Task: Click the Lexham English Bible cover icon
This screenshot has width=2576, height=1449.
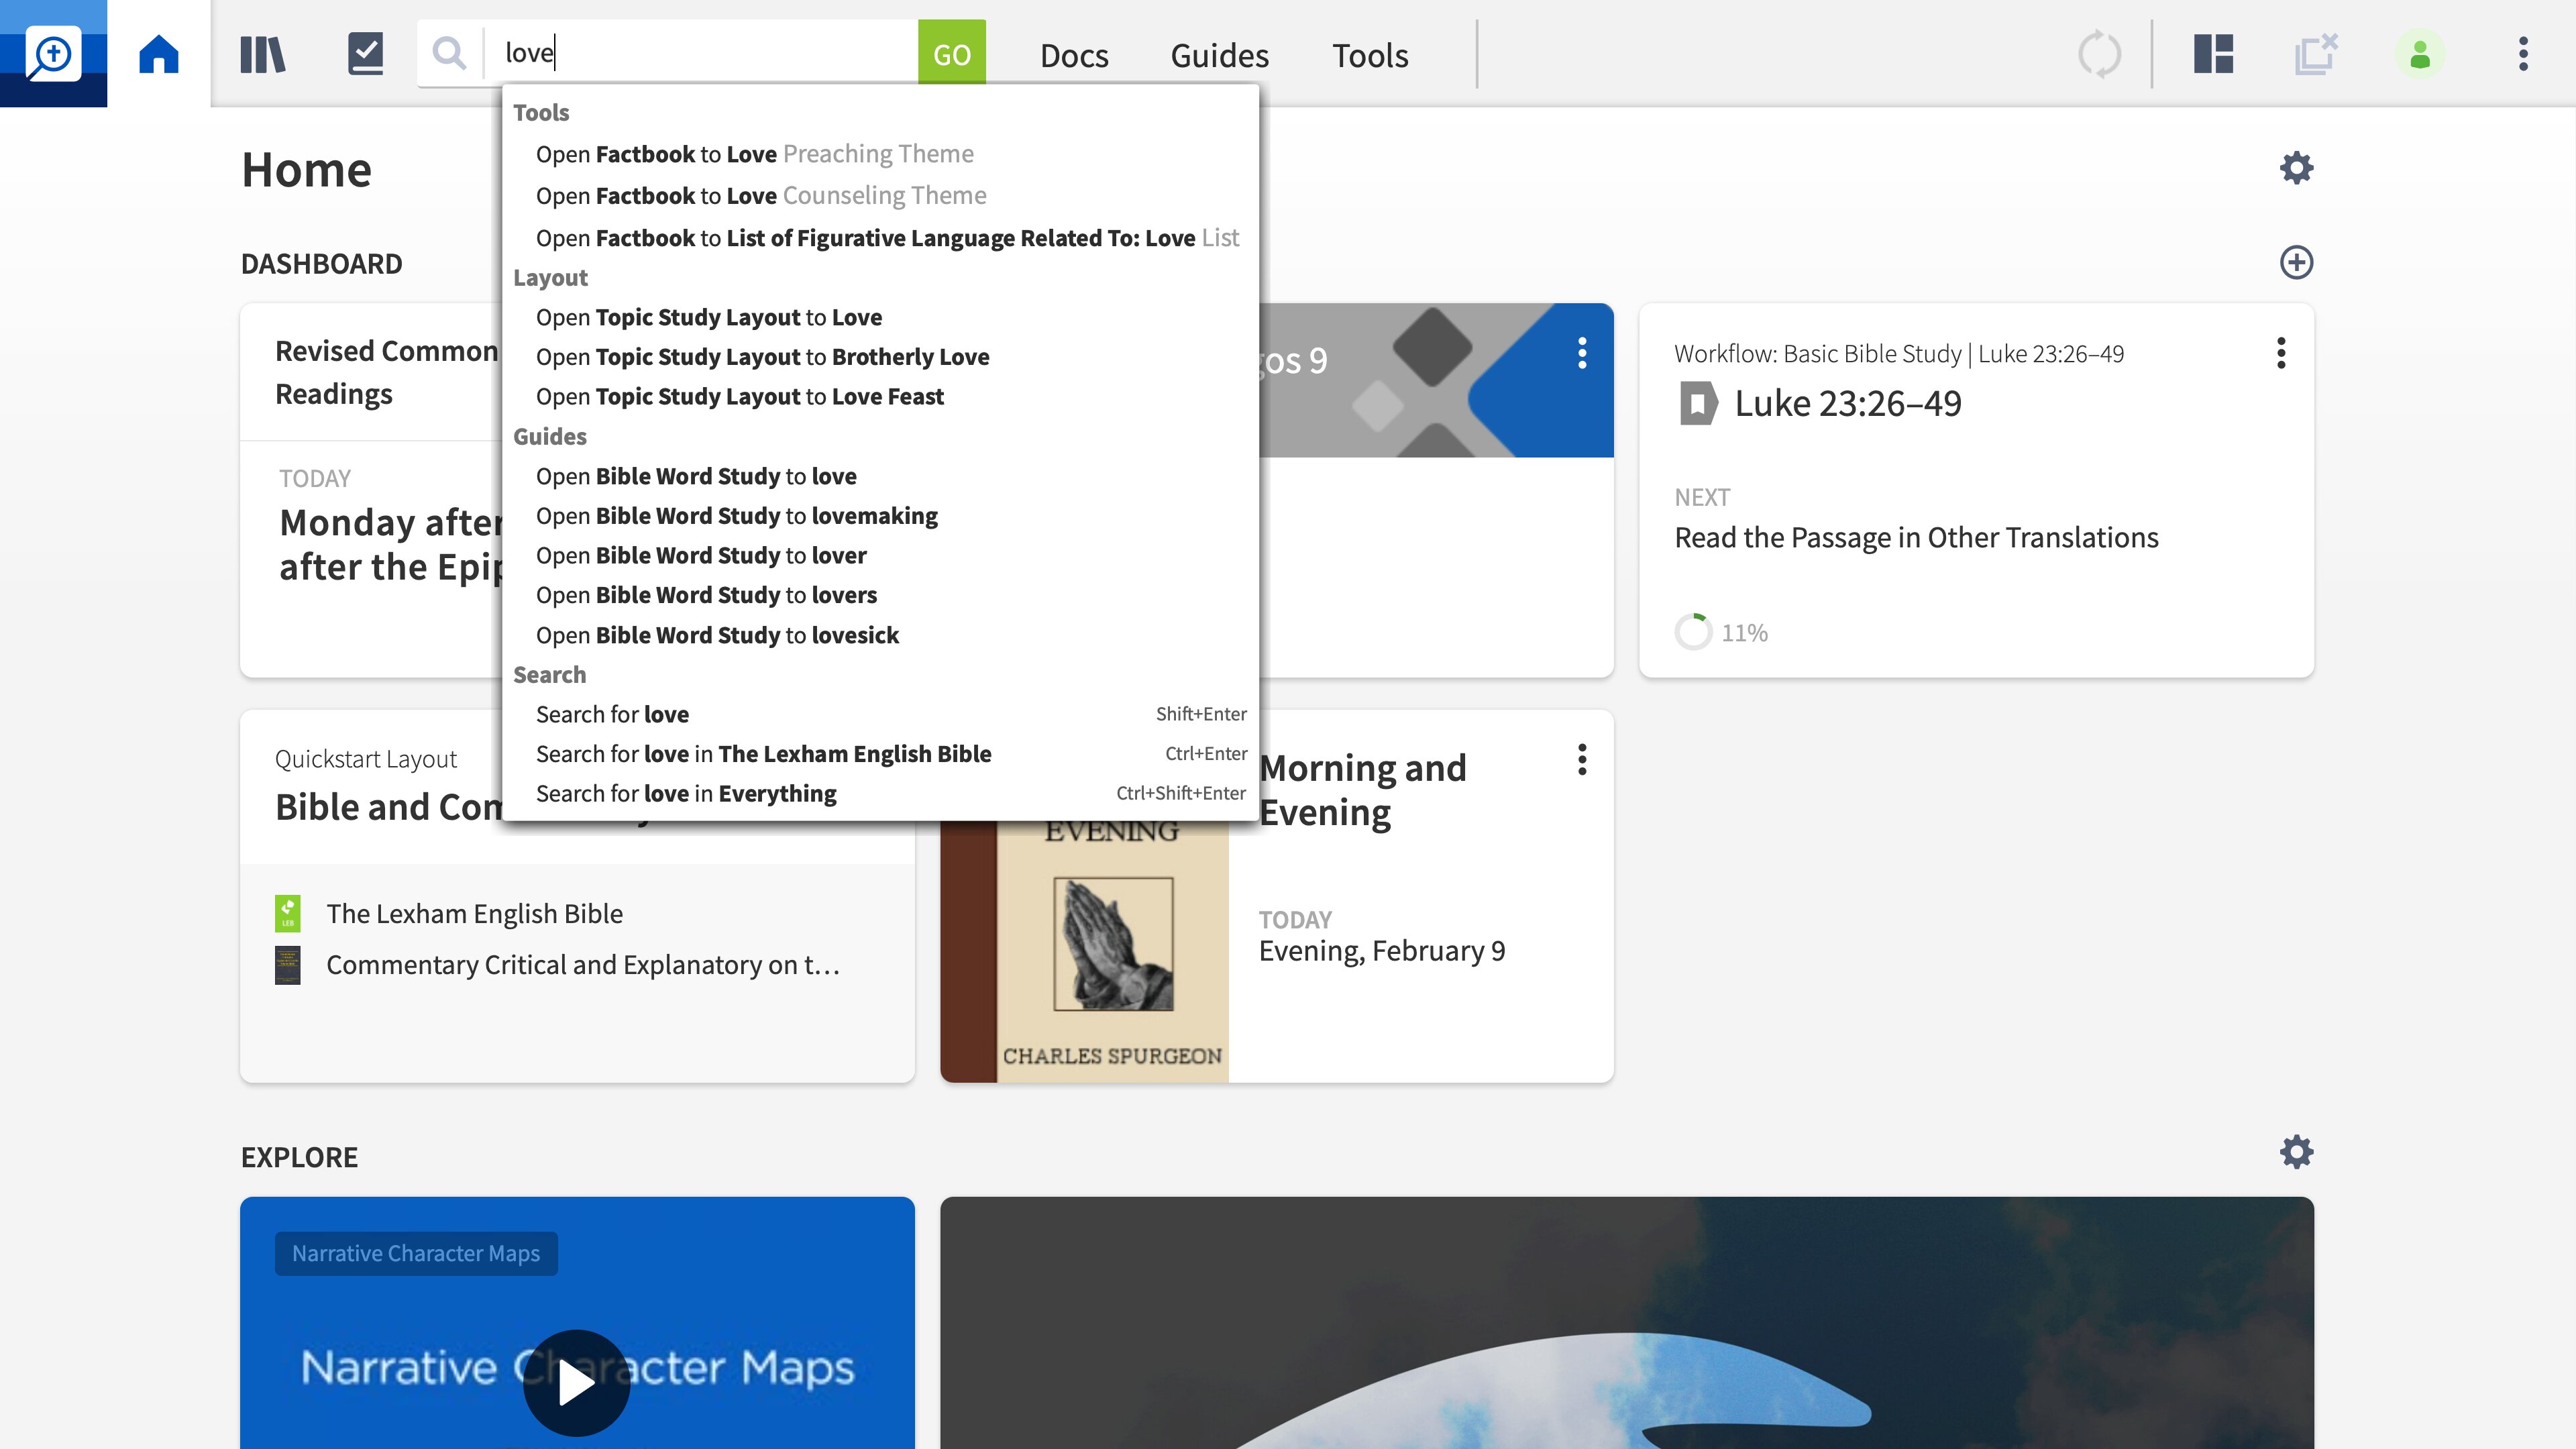Action: click(288, 913)
